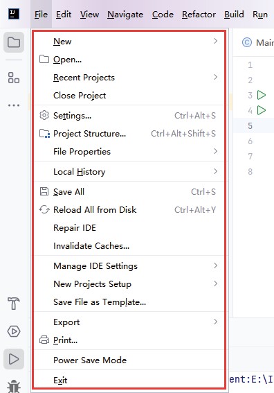The width and height of the screenshot is (274, 393).
Task: Switch to the Main editor tab
Action: (257, 42)
